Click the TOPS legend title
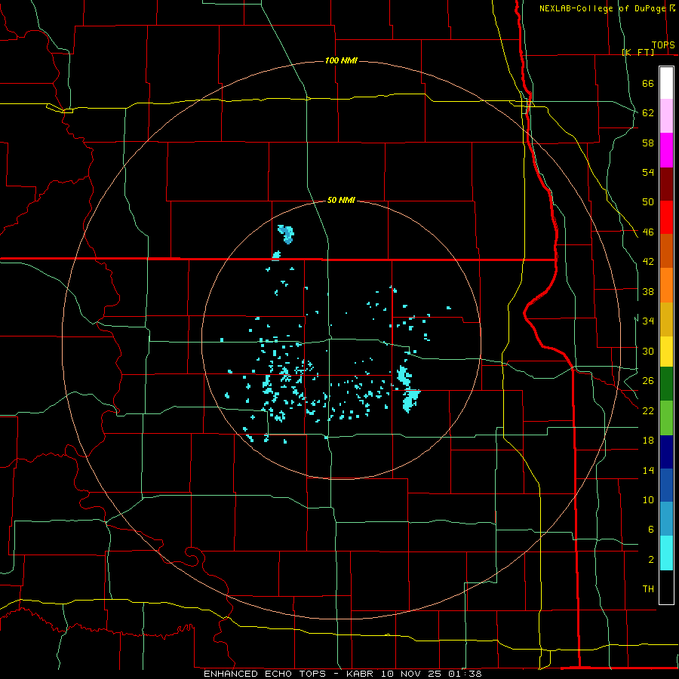 coord(663,45)
